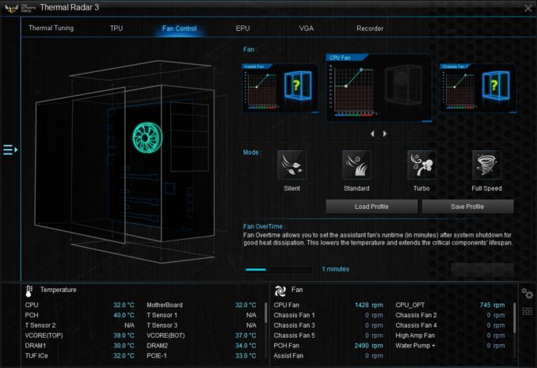This screenshot has height=368, width=537.
Task: Click the Temperature thermometer icon
Action: click(x=29, y=291)
